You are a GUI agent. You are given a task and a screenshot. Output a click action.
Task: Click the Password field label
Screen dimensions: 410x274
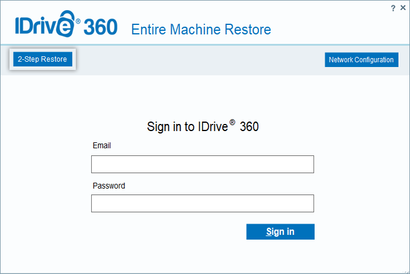pos(109,186)
